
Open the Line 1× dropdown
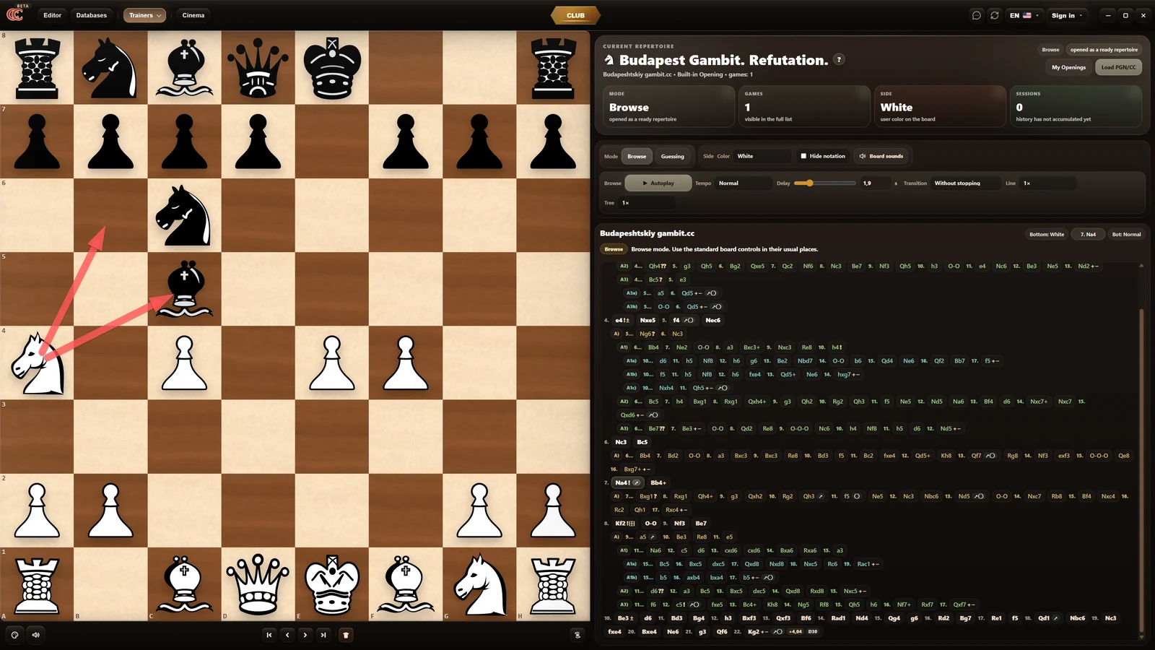pos(1047,183)
